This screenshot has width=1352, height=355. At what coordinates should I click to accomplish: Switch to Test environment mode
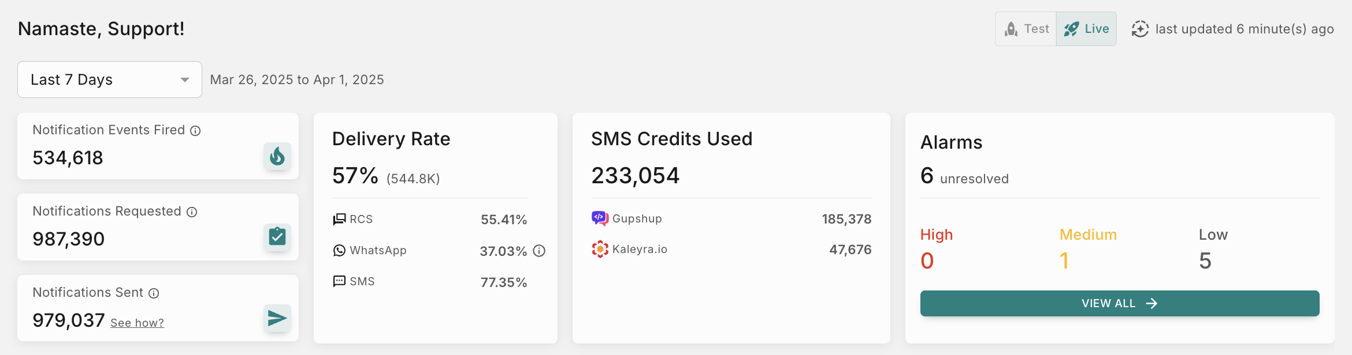pyautogui.click(x=1026, y=29)
